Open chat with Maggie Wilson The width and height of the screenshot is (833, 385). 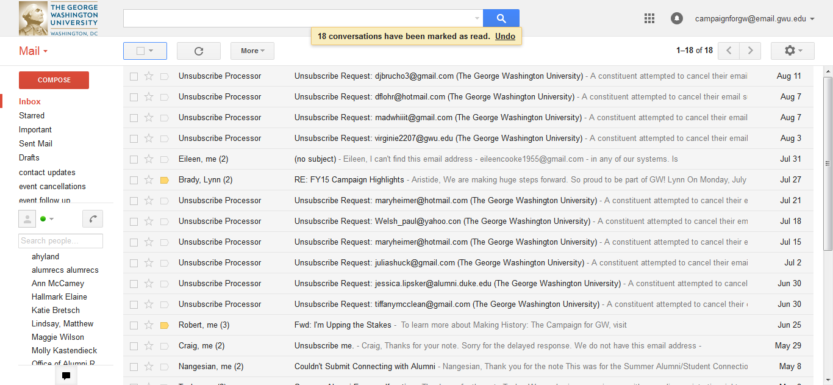[x=58, y=337]
